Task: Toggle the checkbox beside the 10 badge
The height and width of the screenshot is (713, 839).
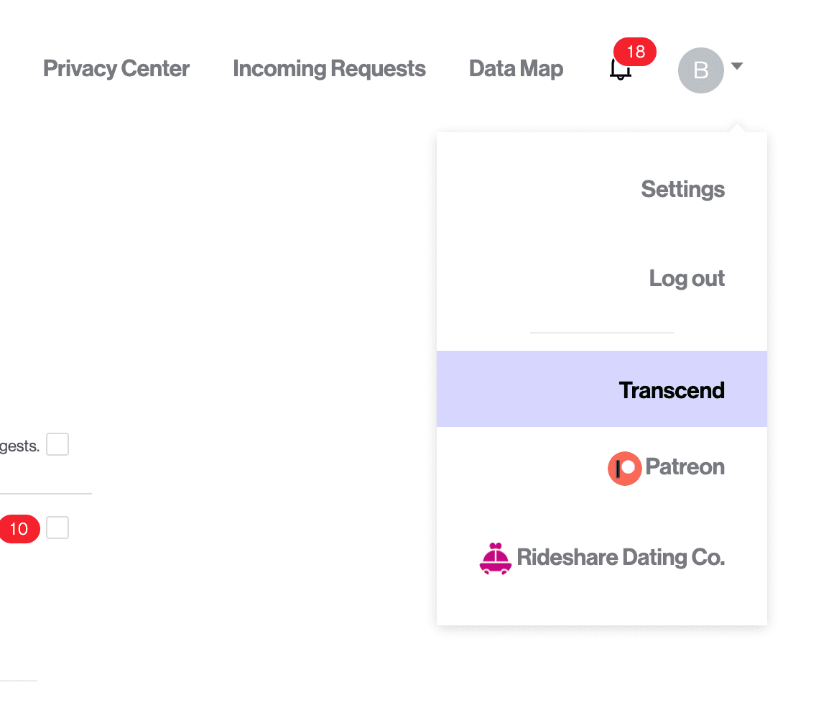Action: 57,528
